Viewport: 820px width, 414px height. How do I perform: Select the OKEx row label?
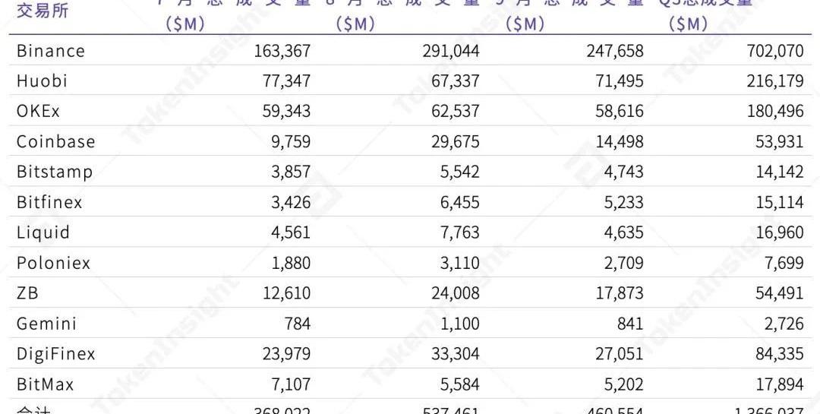pos(38,112)
